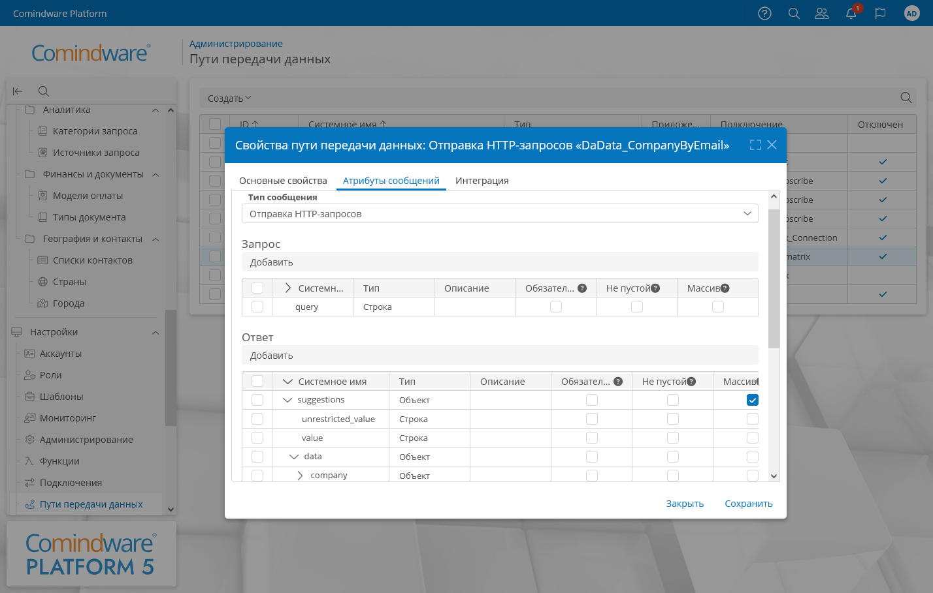Expand all rows via request header chevron
Viewport: 933px width, 593px height.
(x=287, y=288)
